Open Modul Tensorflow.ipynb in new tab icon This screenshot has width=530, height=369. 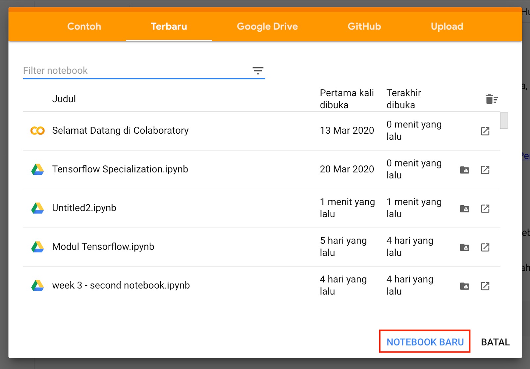click(x=485, y=247)
